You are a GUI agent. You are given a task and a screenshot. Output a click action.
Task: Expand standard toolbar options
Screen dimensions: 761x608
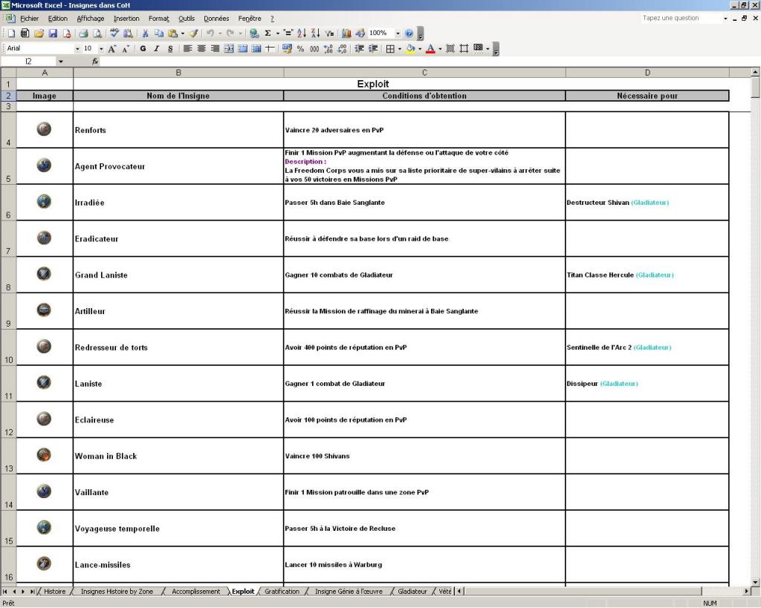(421, 34)
